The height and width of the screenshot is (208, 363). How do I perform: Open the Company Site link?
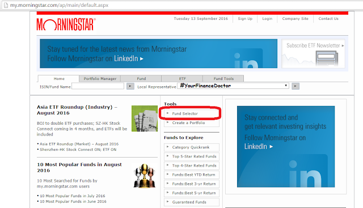coord(295,19)
